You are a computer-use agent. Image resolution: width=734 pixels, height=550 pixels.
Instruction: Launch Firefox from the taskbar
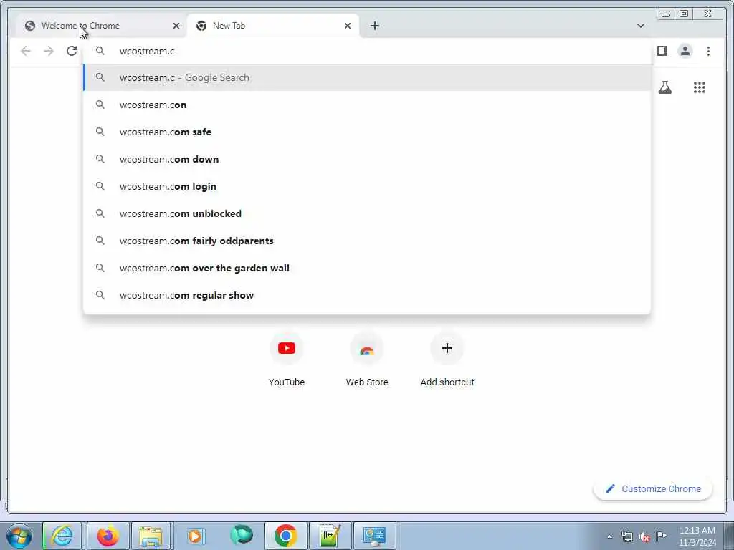click(x=108, y=536)
